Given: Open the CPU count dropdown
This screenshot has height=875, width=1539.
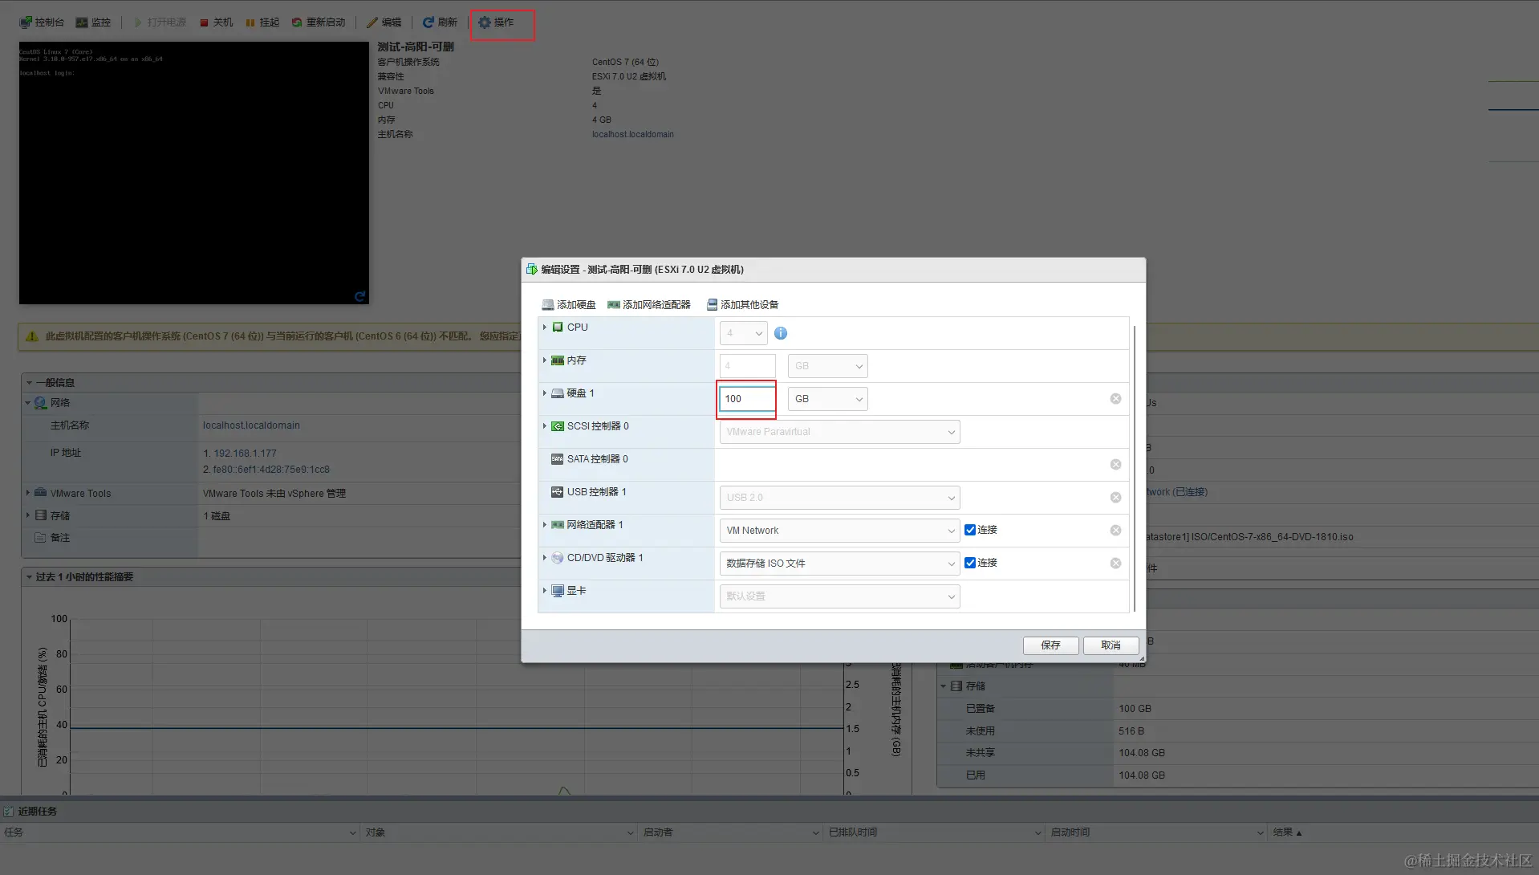Looking at the screenshot, I should [x=744, y=333].
